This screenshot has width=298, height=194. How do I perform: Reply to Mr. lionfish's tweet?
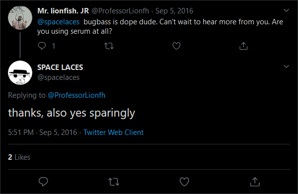click(x=42, y=46)
